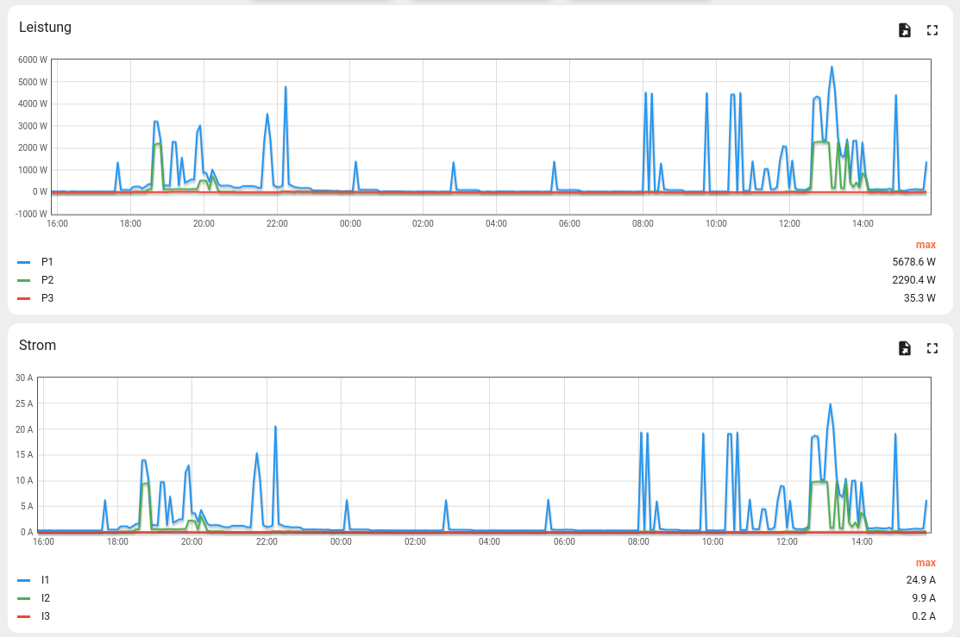Click the highest I1 peak in Strom chart
Image resolution: width=960 pixels, height=637 pixels.
(830, 404)
